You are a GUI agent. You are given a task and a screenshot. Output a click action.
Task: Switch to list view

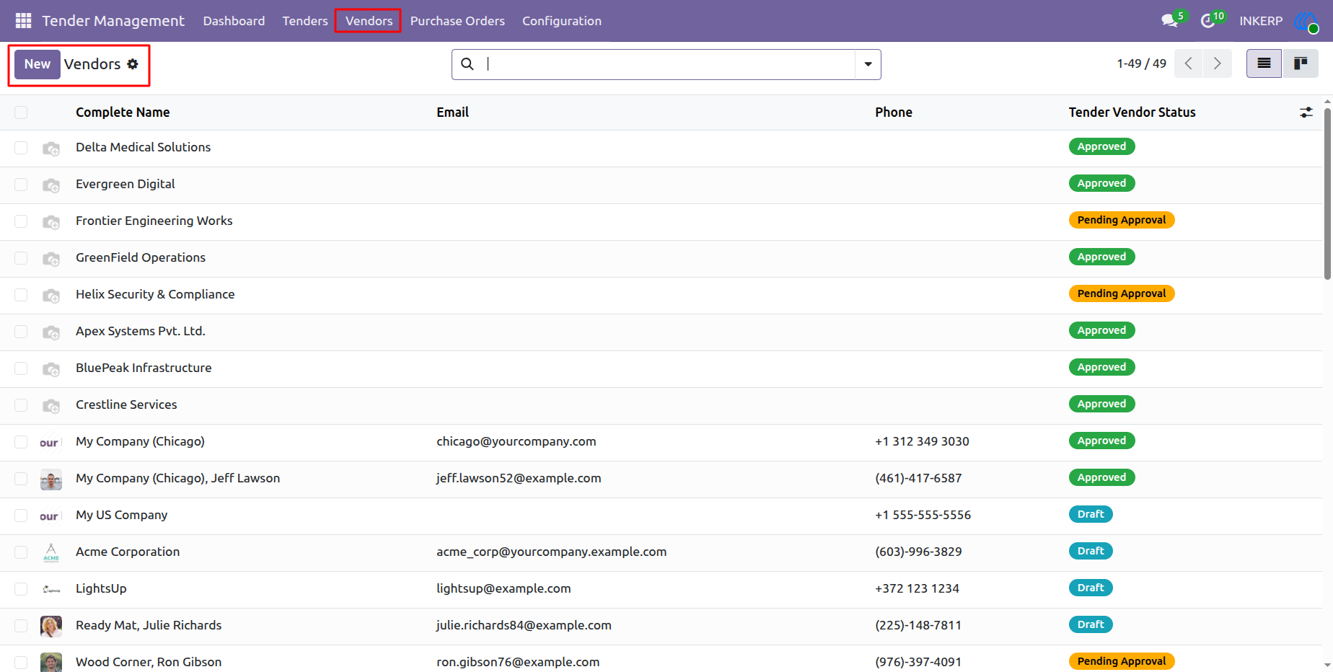click(x=1264, y=63)
